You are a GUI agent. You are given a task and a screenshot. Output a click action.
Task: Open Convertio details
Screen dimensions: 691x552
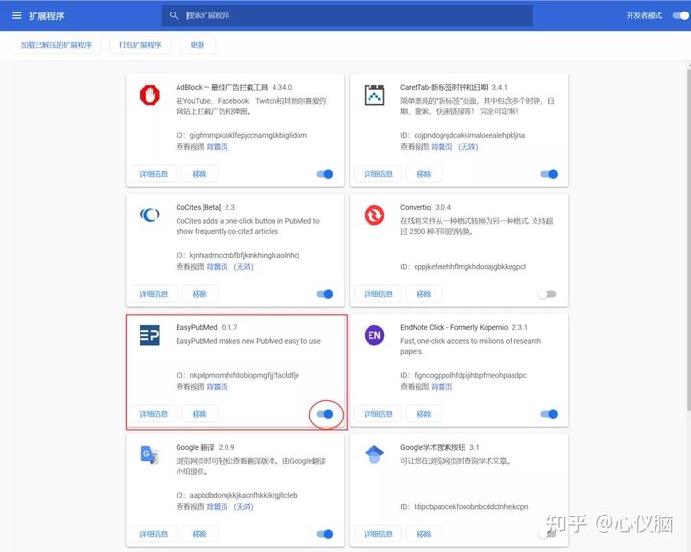coord(378,294)
